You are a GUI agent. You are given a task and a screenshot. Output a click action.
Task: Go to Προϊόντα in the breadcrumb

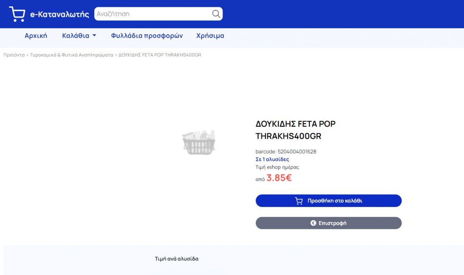click(14, 55)
